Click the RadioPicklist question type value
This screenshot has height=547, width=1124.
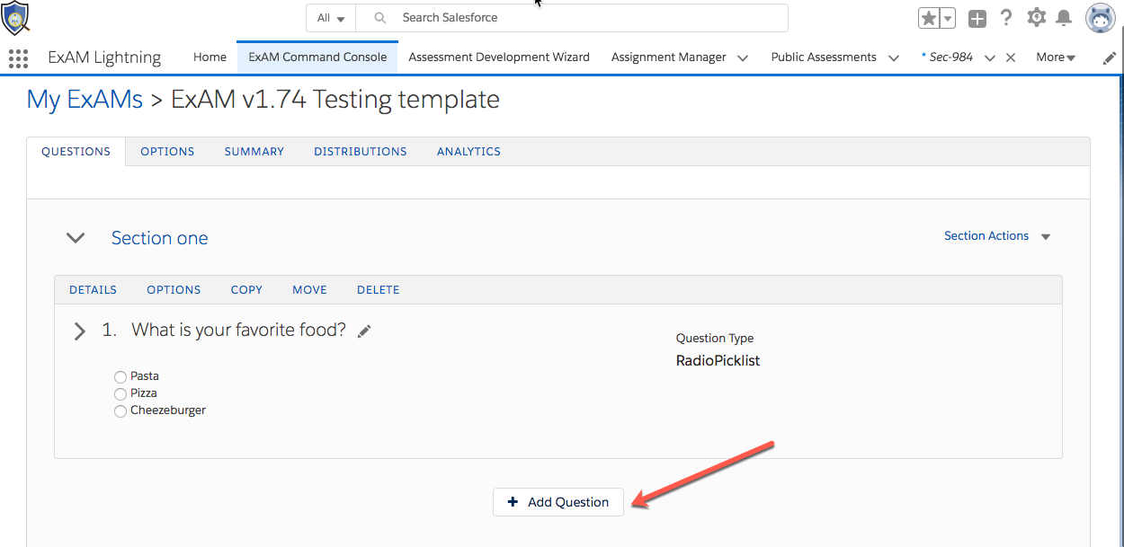[x=718, y=361]
